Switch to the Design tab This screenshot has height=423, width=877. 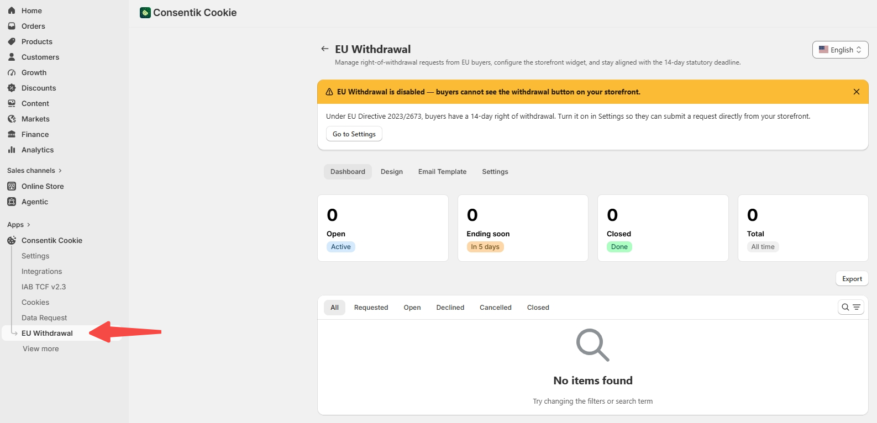[392, 172]
